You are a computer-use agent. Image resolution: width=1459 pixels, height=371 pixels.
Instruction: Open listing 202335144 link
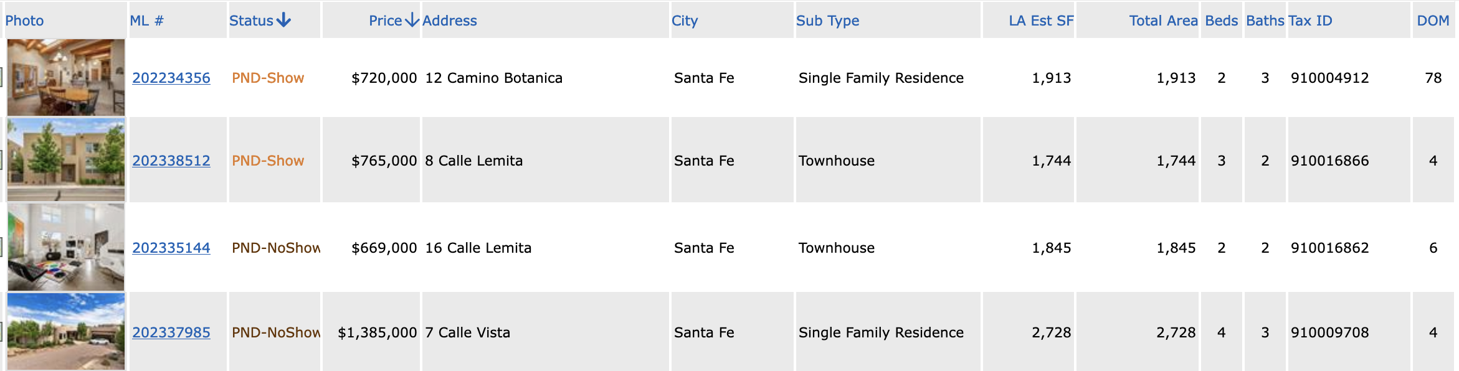171,248
